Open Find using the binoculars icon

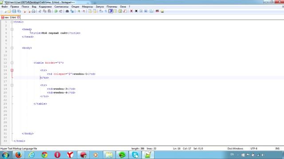click(67, 11)
